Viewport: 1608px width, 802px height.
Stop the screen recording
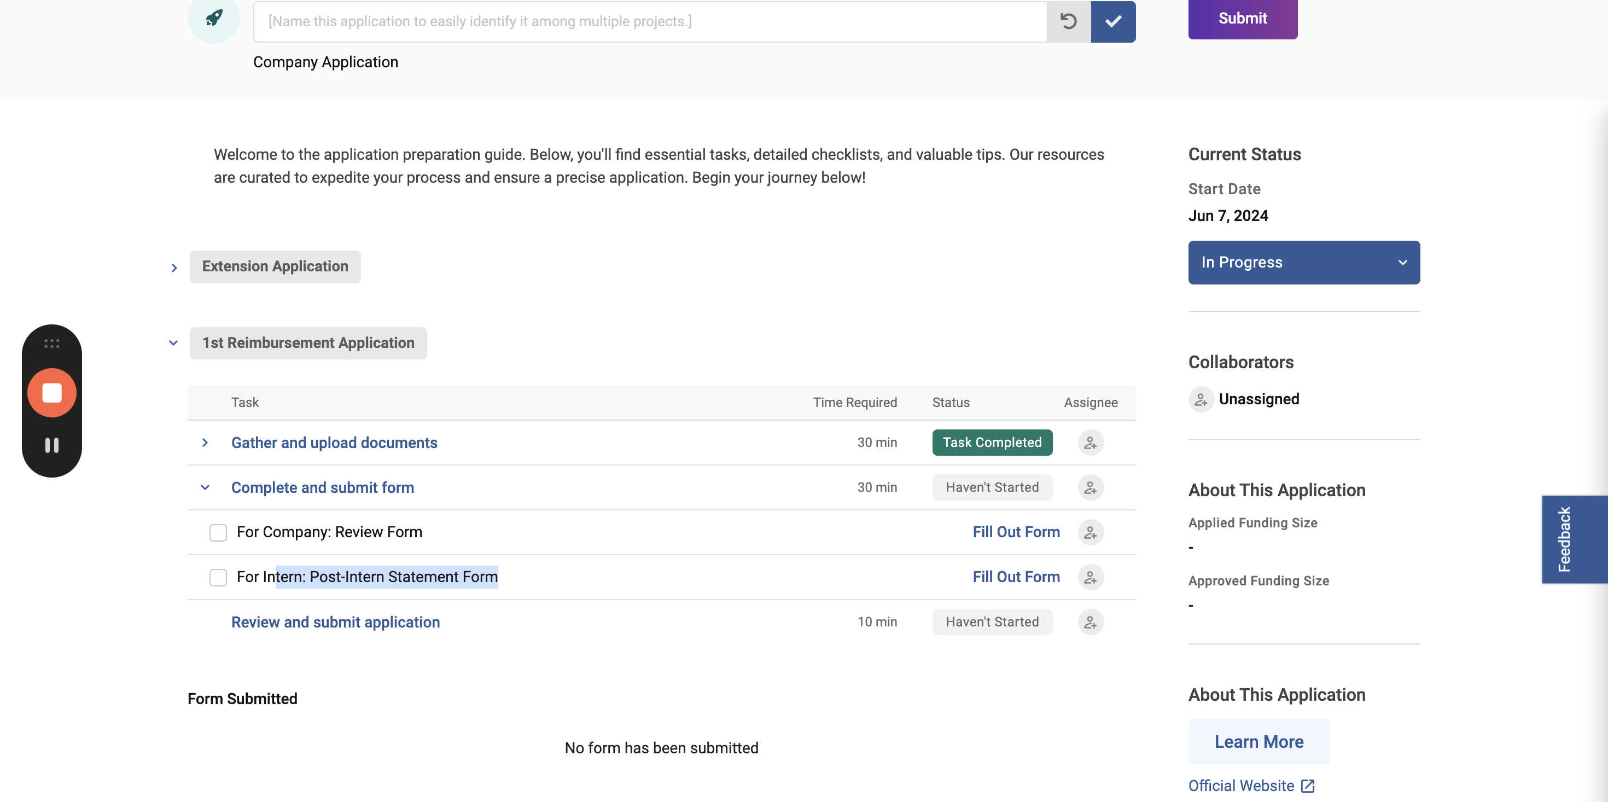(x=52, y=393)
